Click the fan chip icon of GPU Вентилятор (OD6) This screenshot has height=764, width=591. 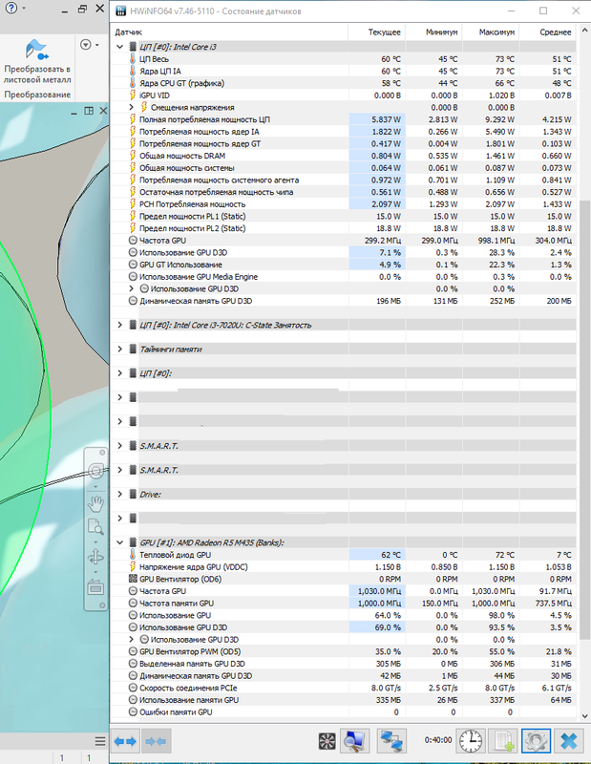133,579
